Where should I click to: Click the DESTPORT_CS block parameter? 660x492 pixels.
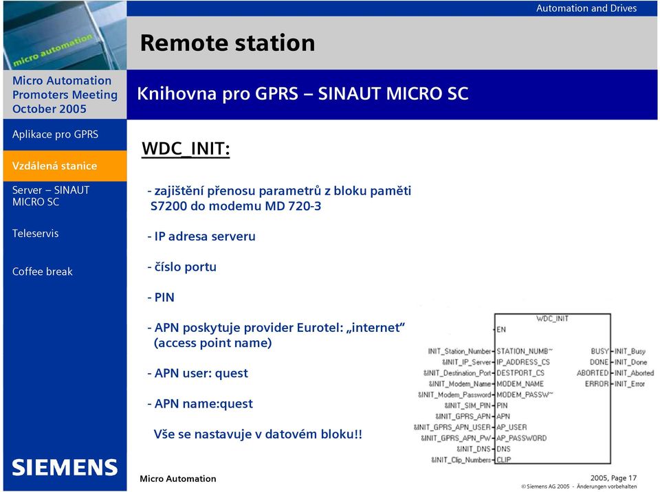coord(520,373)
